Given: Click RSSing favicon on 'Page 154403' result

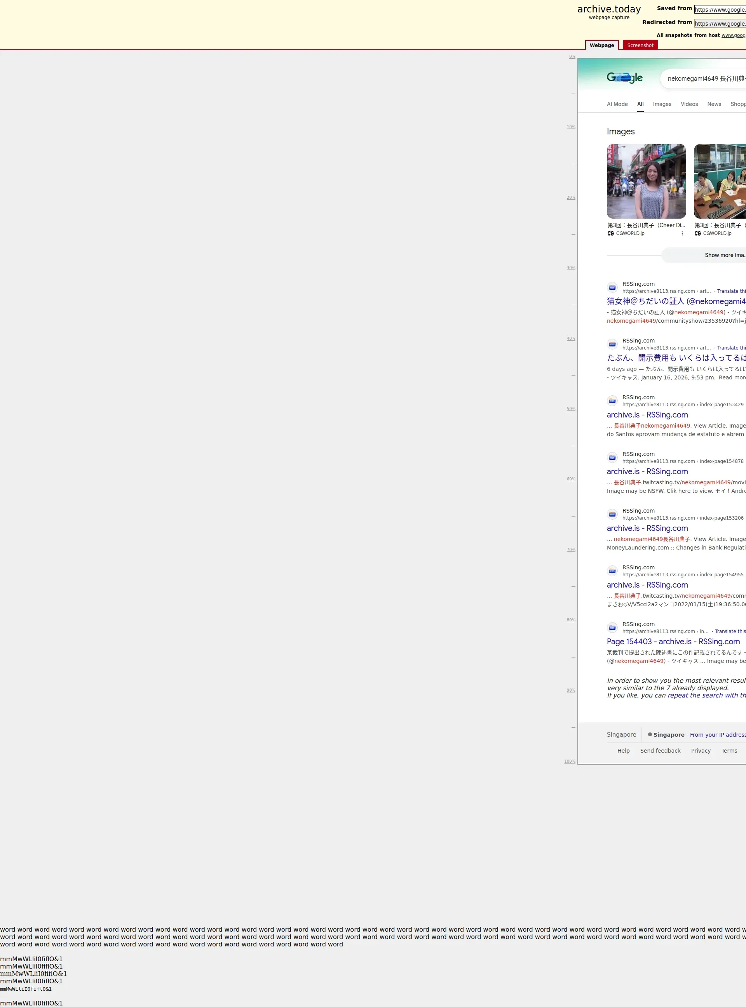Looking at the screenshot, I should [x=612, y=628].
